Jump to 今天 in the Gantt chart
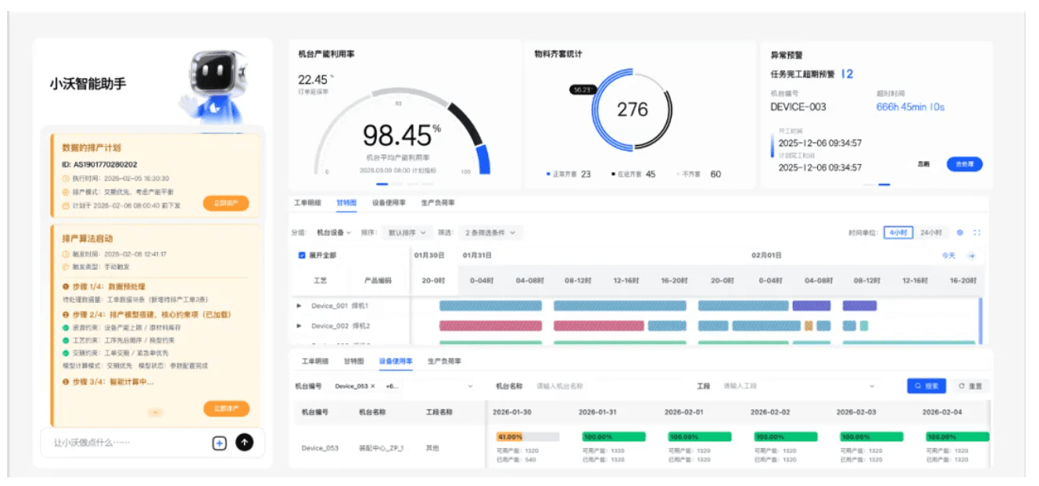The image size is (1039, 486). 948,256
